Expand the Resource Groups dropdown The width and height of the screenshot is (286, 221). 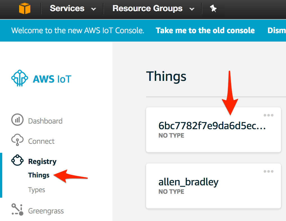coord(153,9)
